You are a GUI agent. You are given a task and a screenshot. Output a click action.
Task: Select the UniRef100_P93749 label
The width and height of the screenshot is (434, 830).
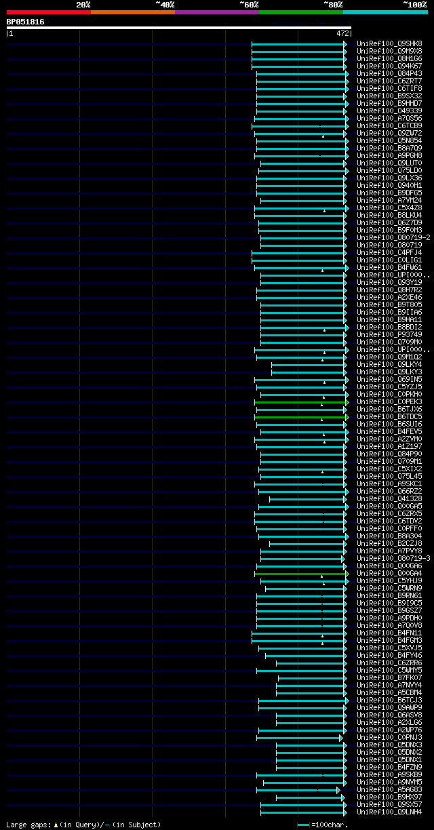389,334
